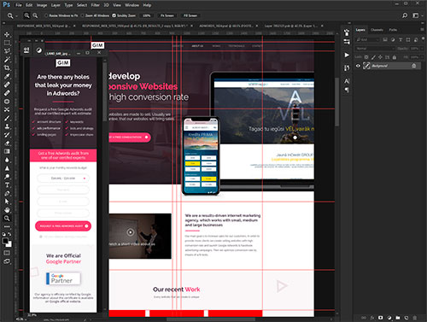Select the Clone Stamp tool
This screenshot has width=427, height=322.
click(x=7, y=126)
